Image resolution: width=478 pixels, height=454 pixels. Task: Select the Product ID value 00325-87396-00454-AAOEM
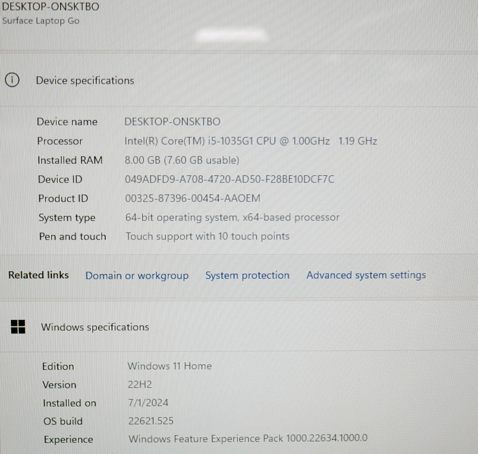tap(193, 198)
